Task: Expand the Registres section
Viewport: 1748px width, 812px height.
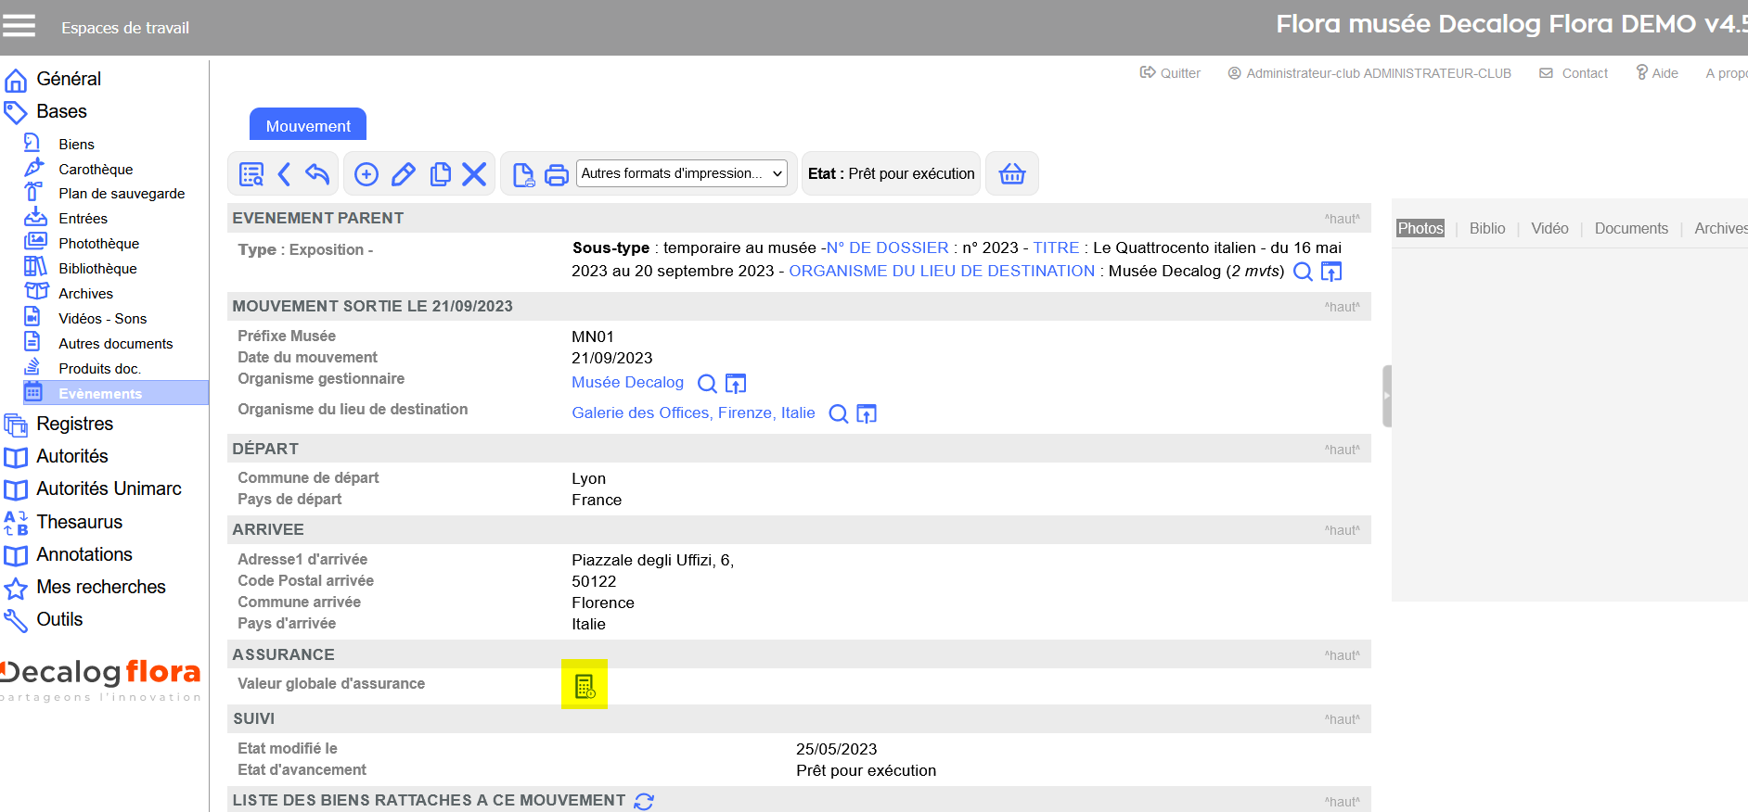Action: [x=74, y=425]
